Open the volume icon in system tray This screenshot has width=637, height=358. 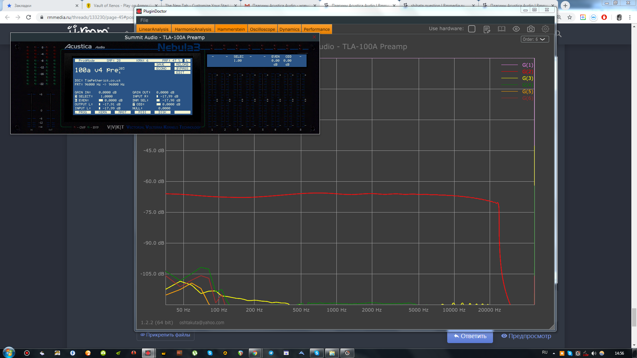click(x=594, y=353)
